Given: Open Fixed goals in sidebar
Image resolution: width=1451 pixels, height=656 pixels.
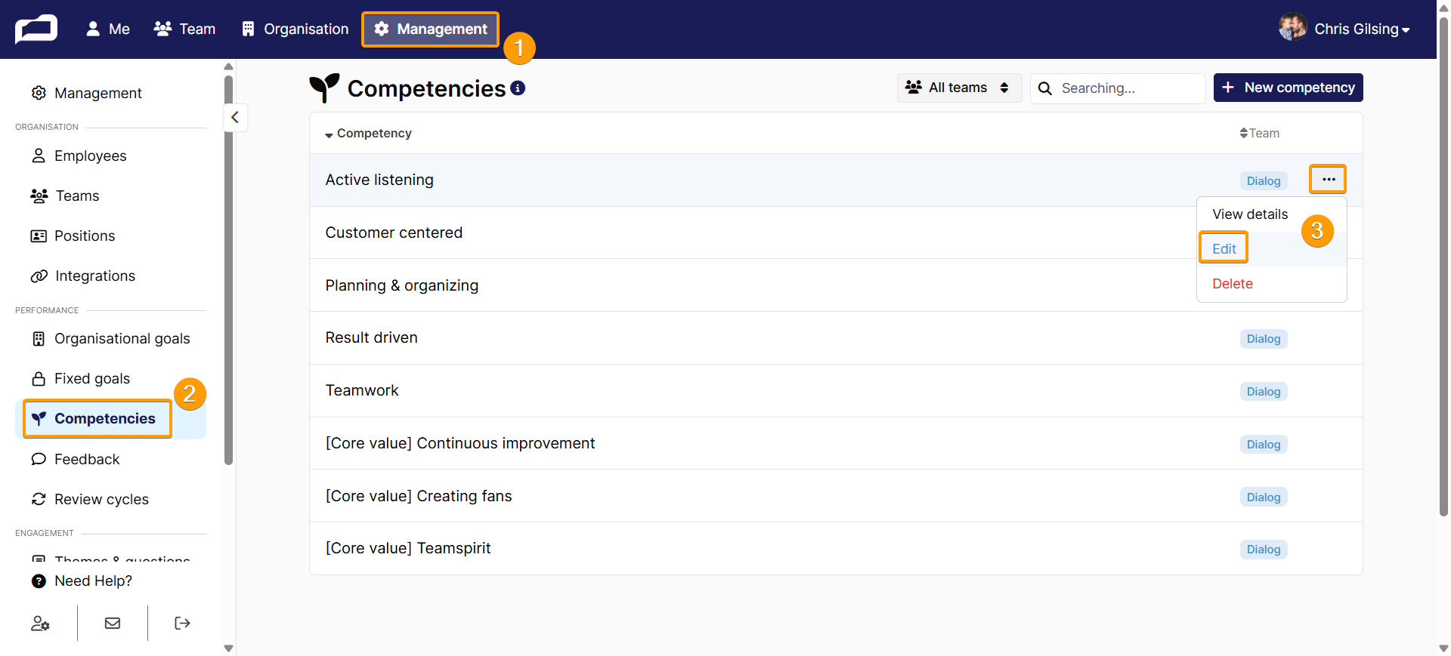Looking at the screenshot, I should pos(80,378).
